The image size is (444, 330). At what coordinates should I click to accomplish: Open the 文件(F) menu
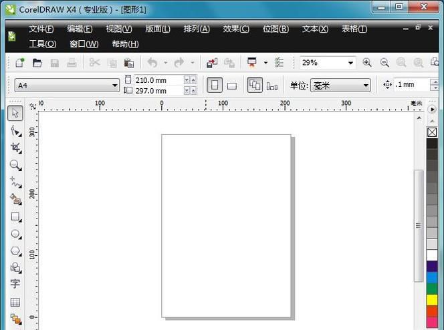point(41,29)
